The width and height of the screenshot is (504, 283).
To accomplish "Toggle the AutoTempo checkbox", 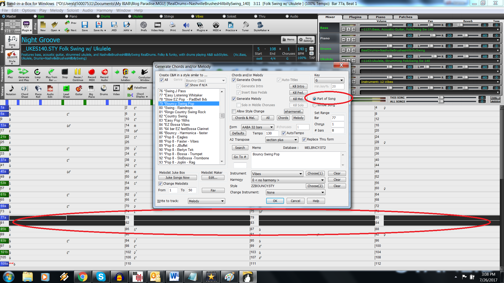I will 284,133.
